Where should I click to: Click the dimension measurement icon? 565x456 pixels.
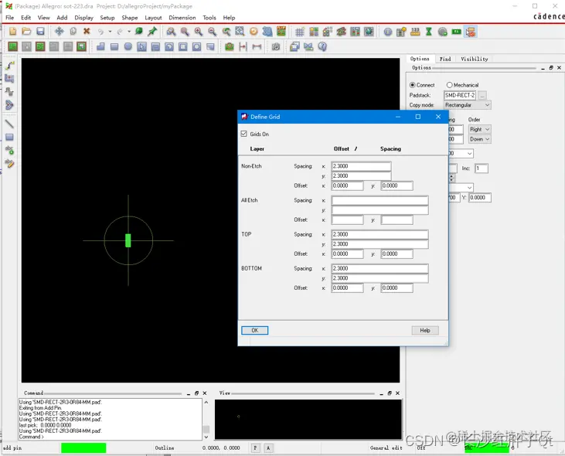[257, 46]
